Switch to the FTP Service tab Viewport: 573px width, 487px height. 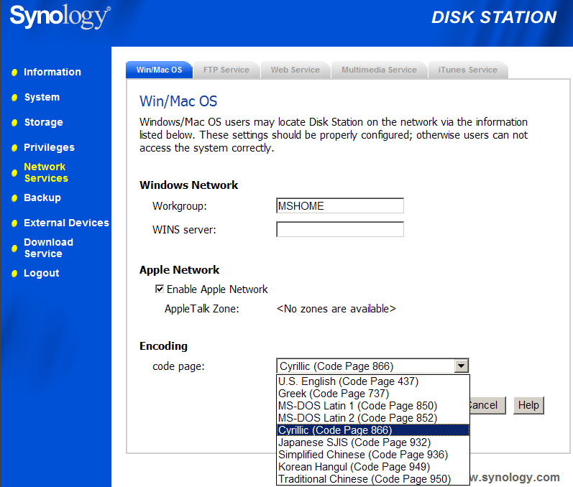(226, 70)
